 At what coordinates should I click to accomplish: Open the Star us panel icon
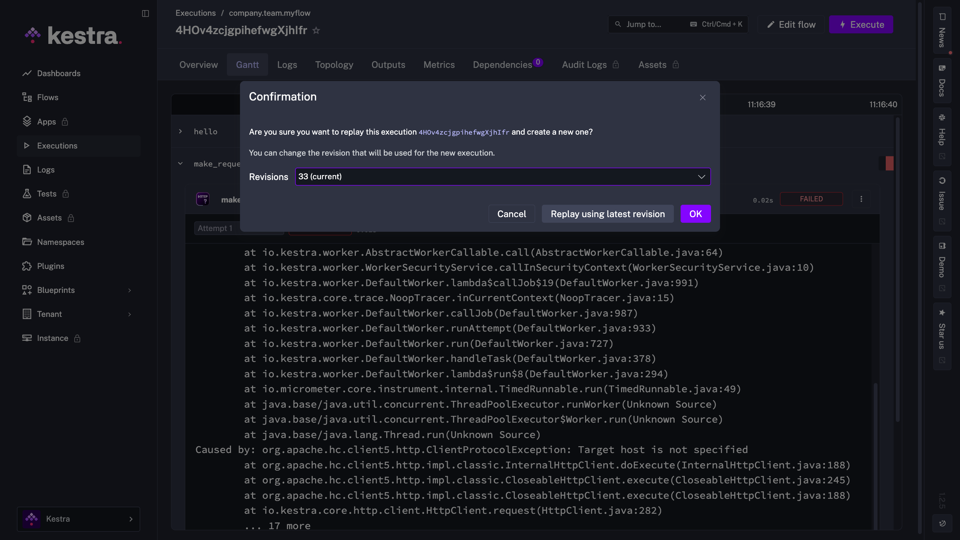point(942,313)
